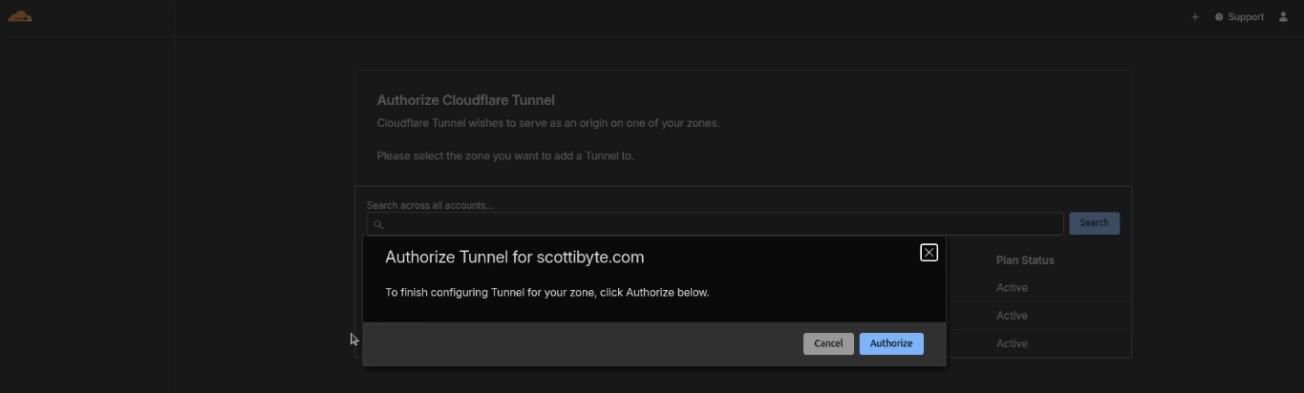Click the question mark help icon
The height and width of the screenshot is (393, 1304).
coord(1219,17)
